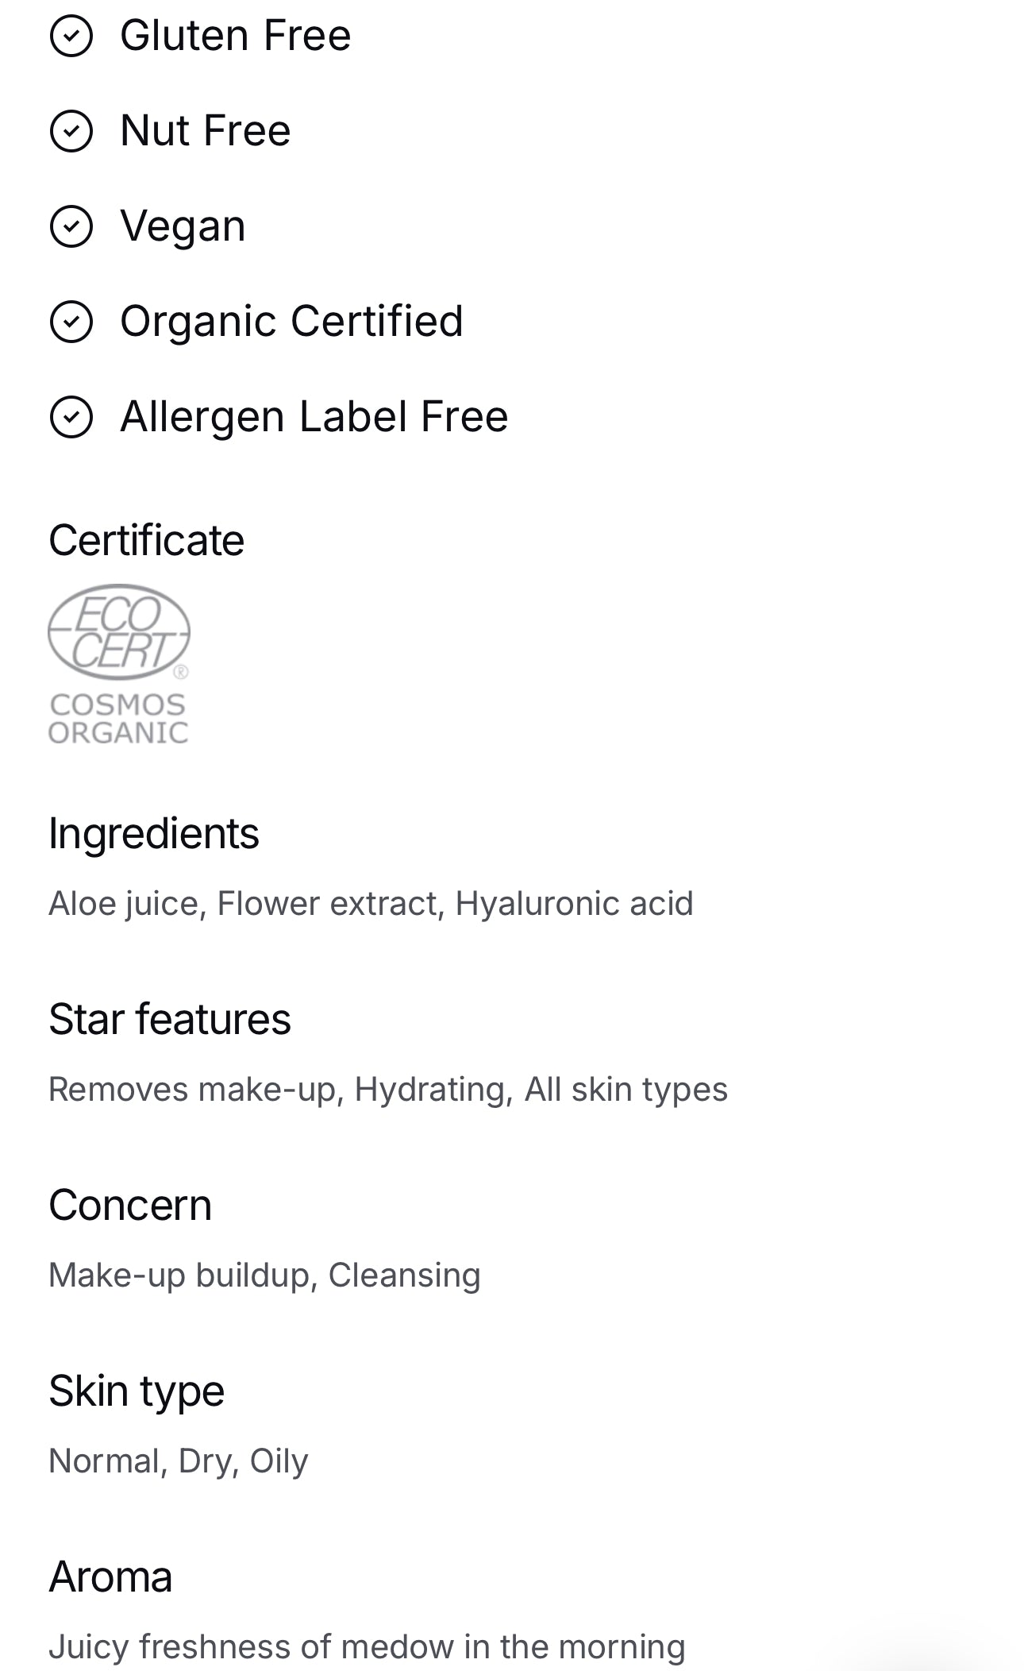The image size is (1024, 1671).
Task: Click the Vegan checkmark icon
Action: click(71, 226)
